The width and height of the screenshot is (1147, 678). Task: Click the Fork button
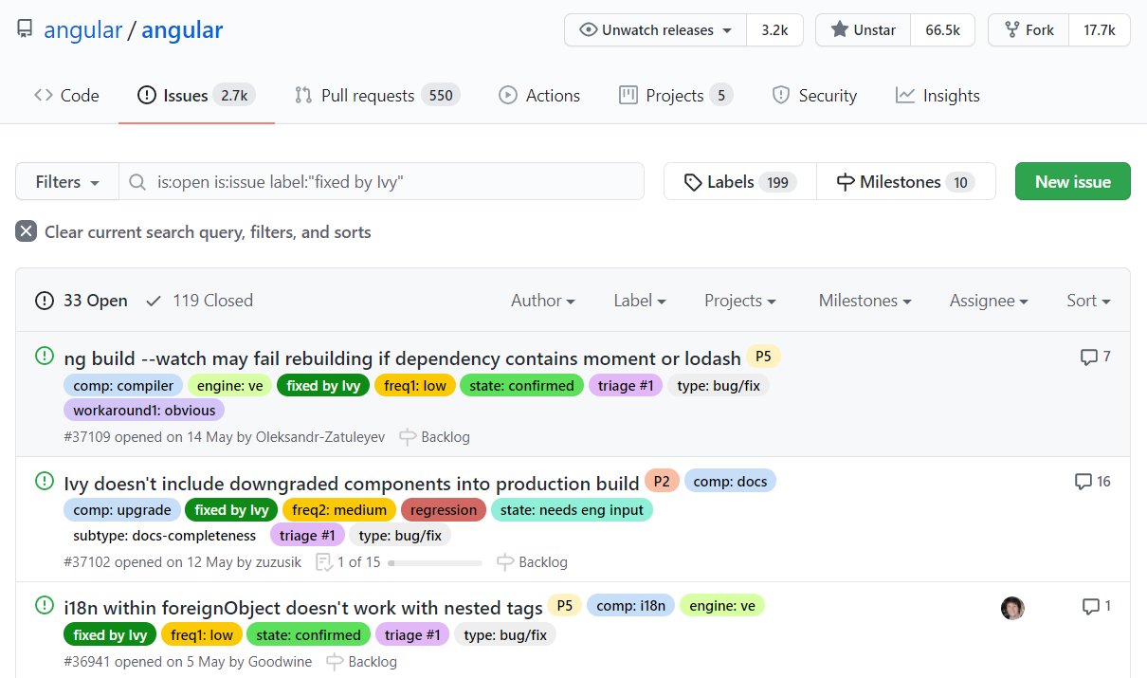point(1029,30)
